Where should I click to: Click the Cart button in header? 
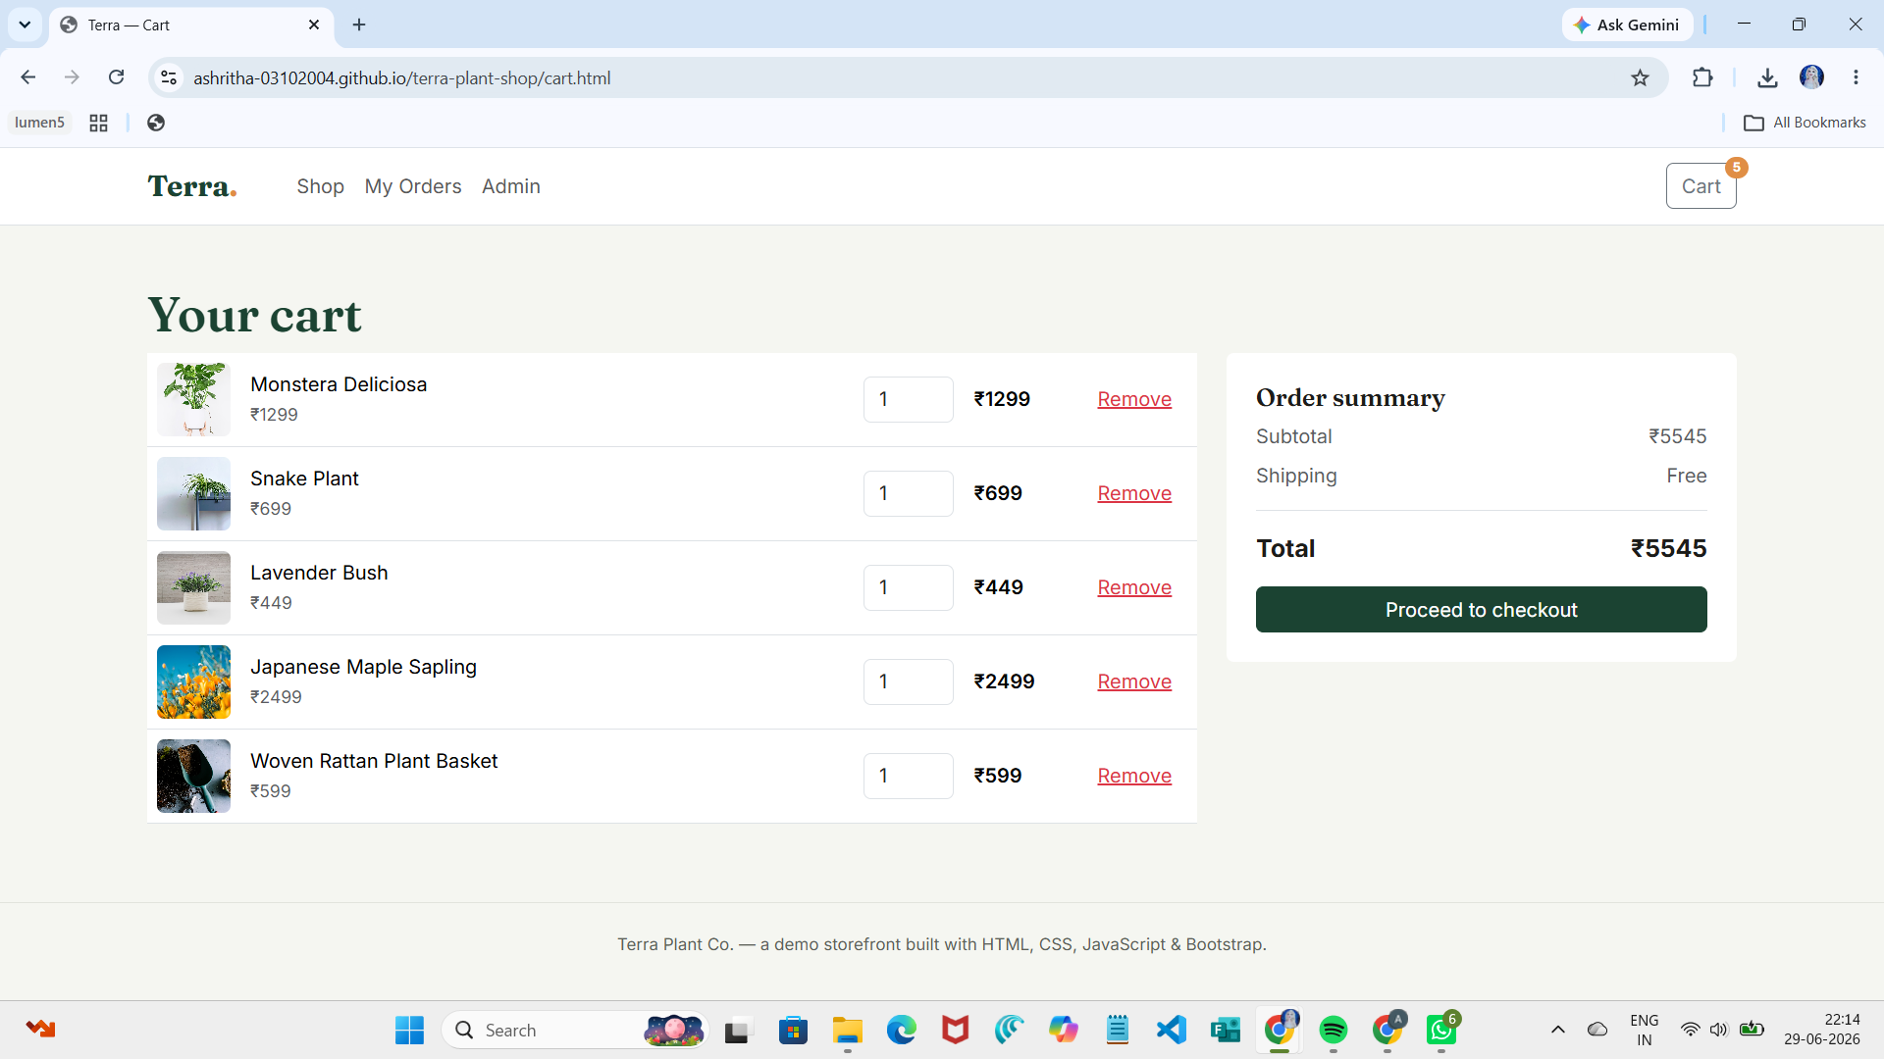[x=1701, y=186]
